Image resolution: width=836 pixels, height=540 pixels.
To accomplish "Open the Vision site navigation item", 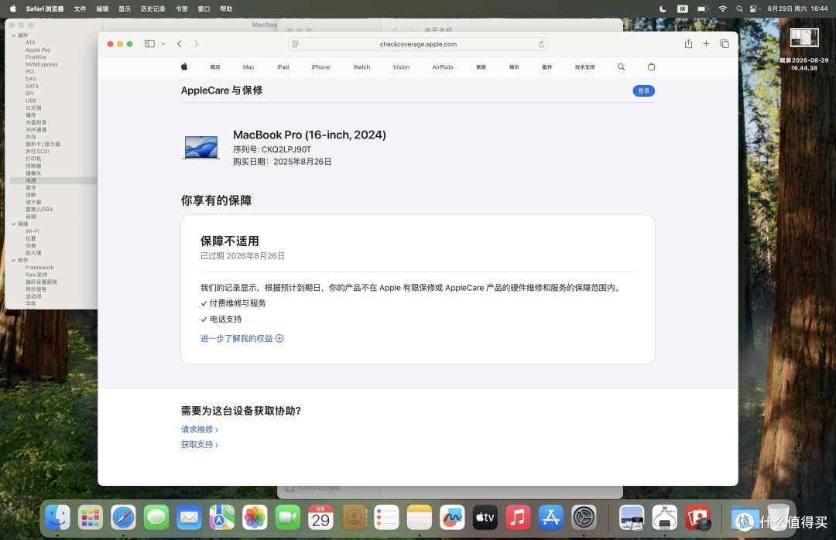I will pos(402,67).
